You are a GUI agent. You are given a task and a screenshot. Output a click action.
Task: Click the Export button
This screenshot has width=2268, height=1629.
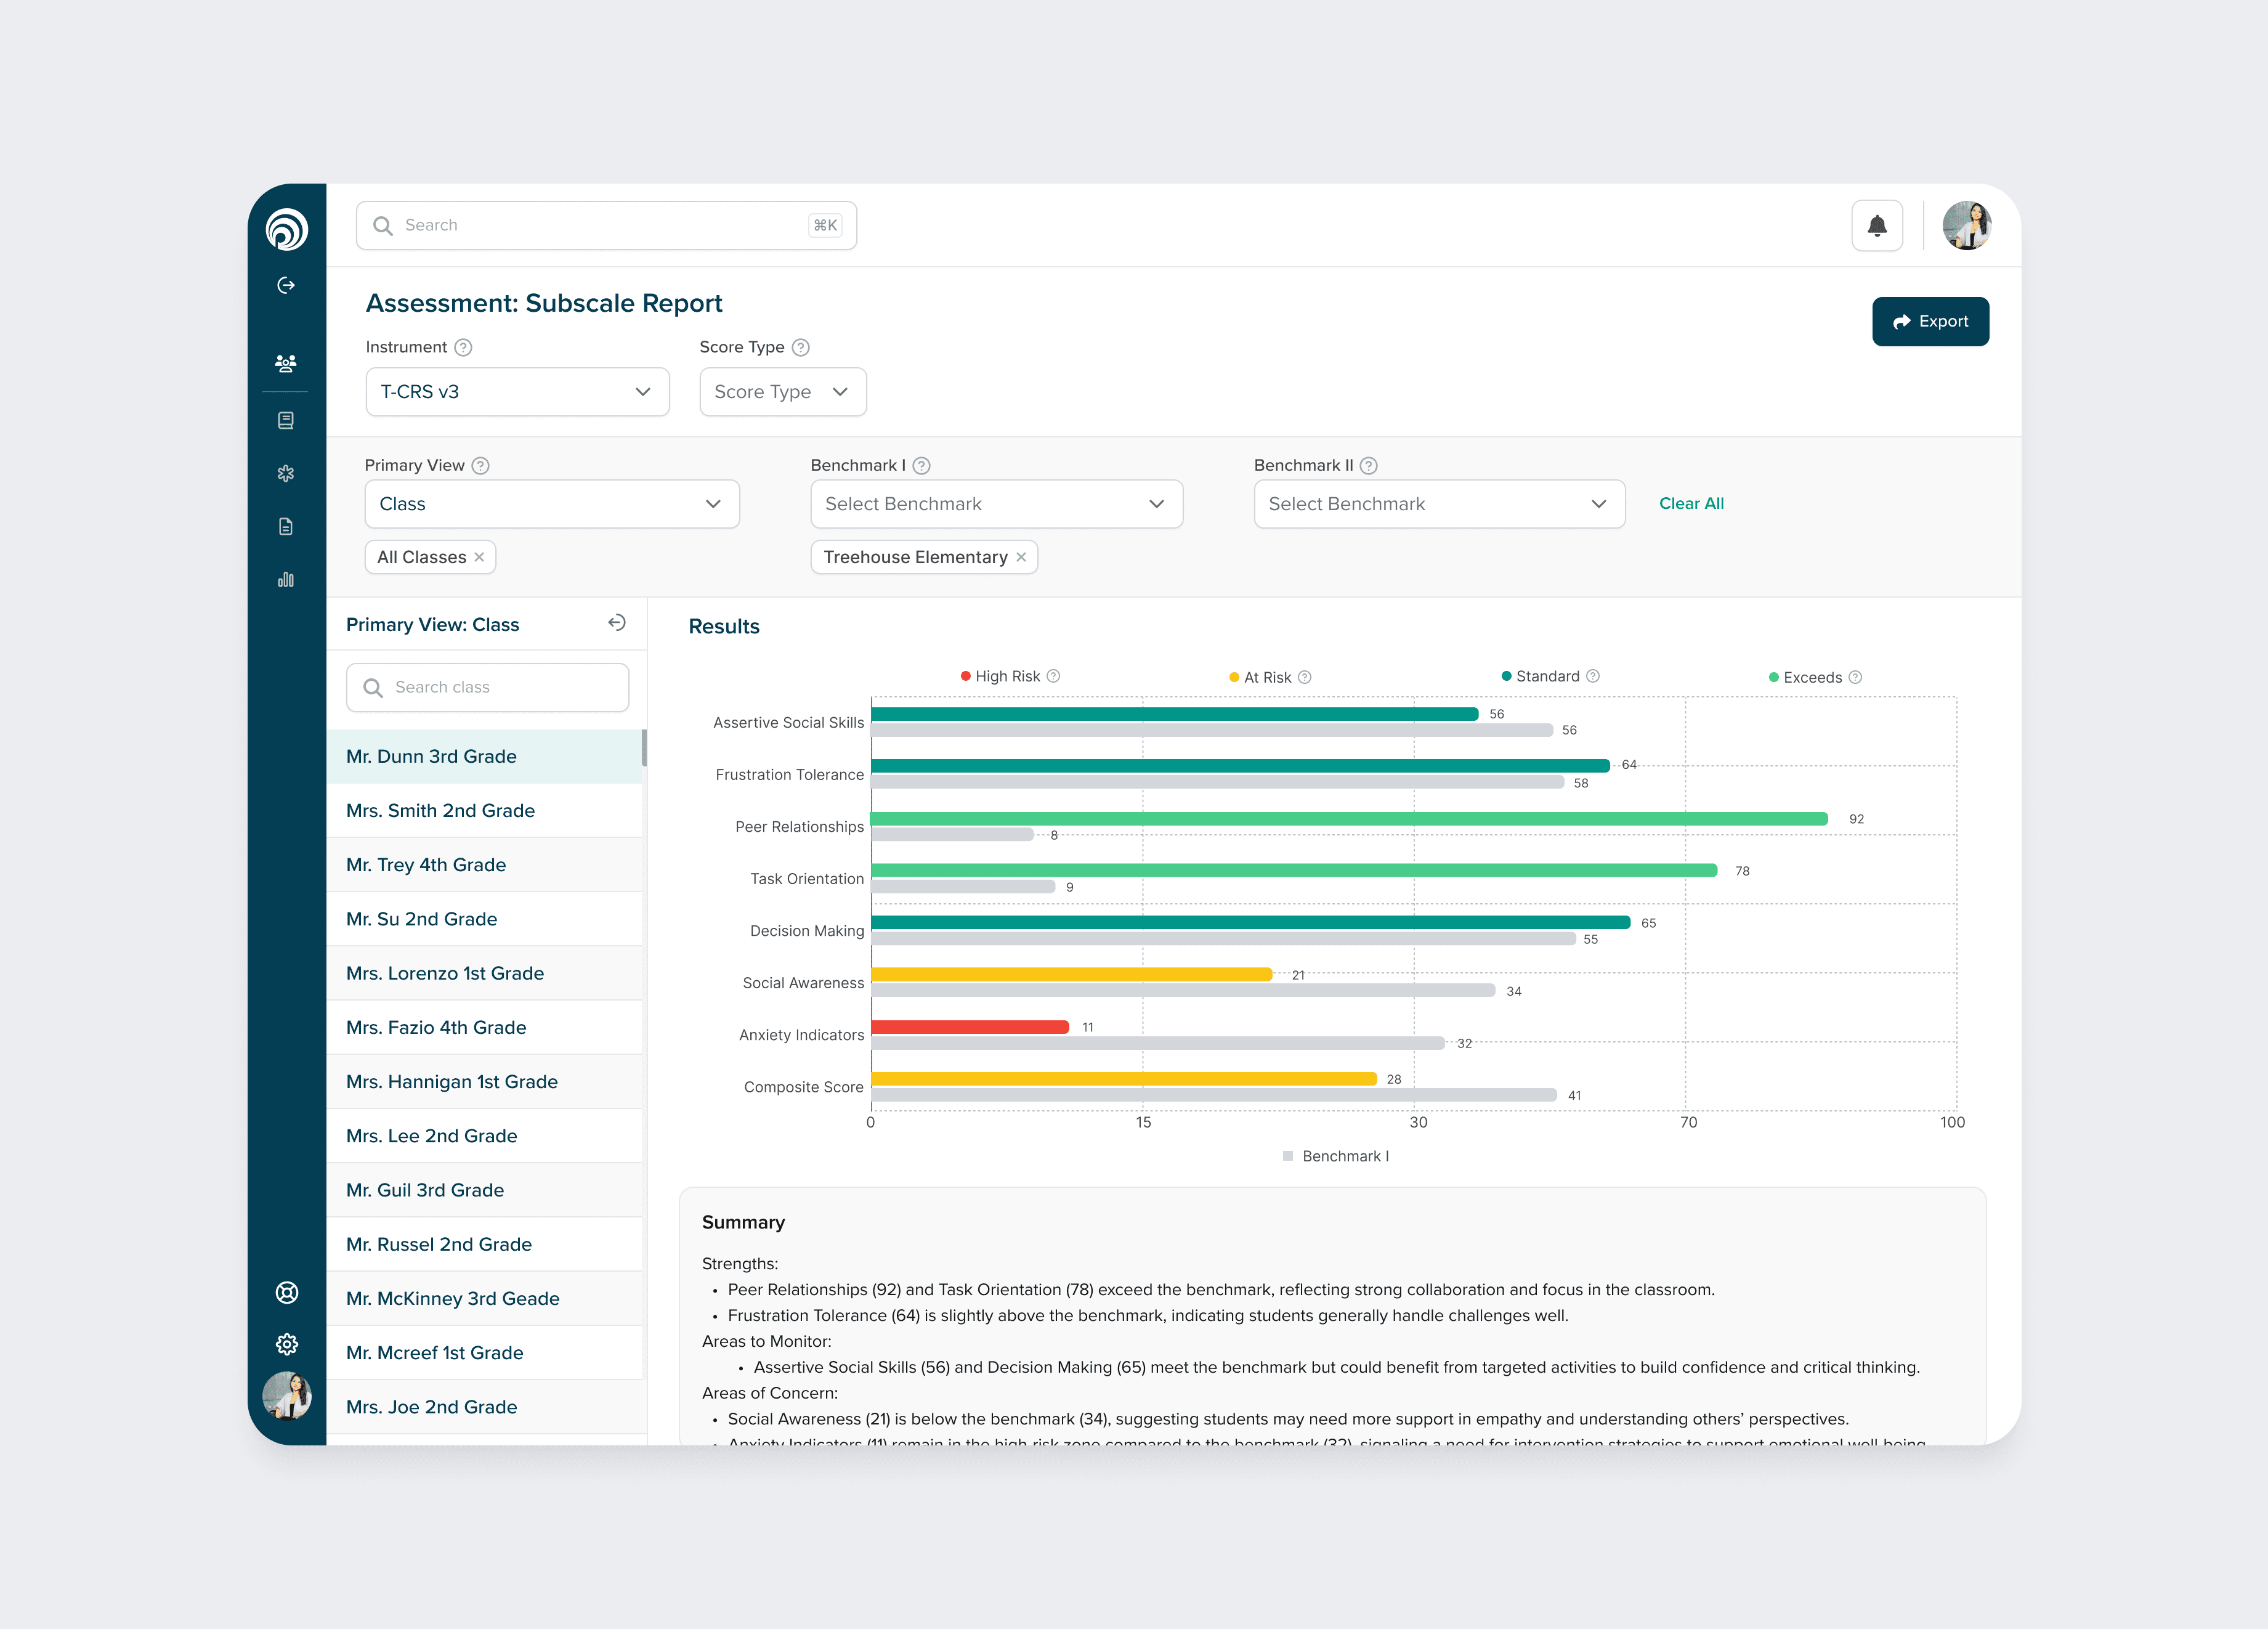tap(1929, 322)
